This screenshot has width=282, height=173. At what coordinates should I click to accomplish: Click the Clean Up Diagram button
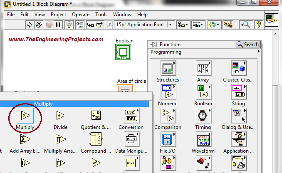point(228,25)
